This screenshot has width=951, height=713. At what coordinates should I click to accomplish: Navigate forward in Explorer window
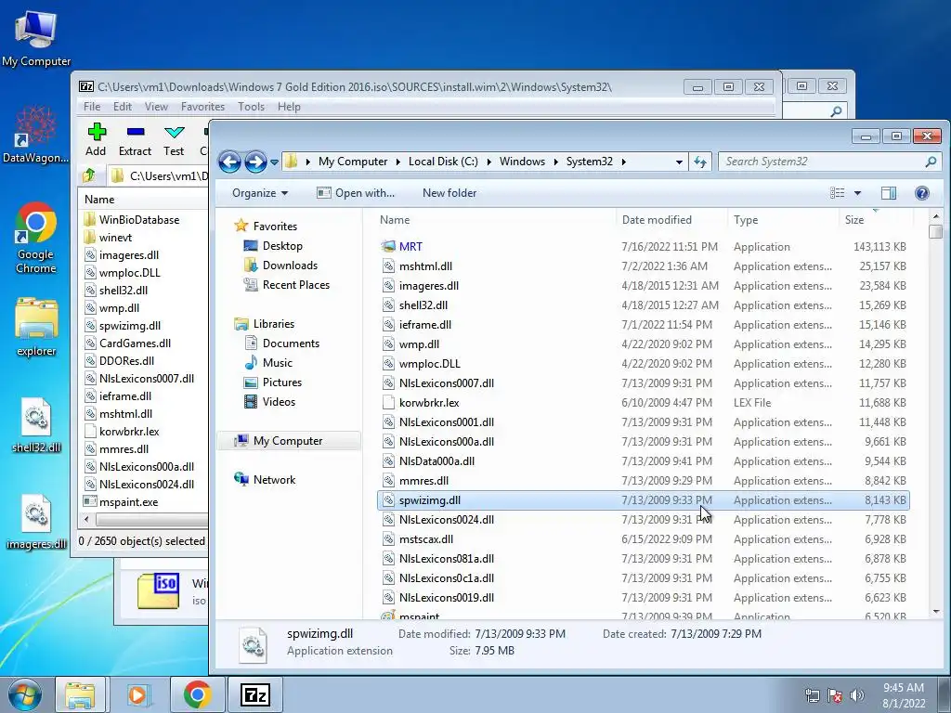click(x=255, y=162)
